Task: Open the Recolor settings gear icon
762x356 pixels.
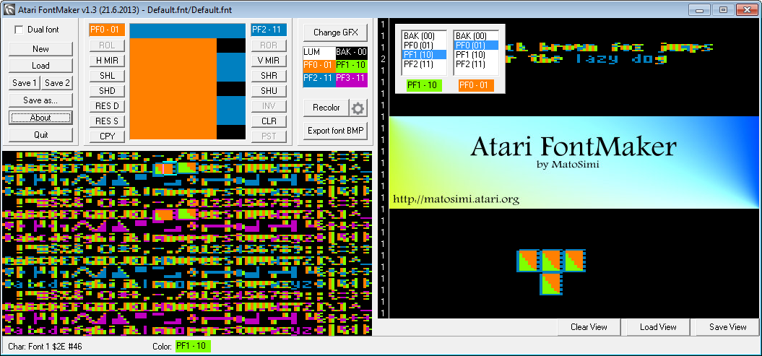Action: pyautogui.click(x=358, y=108)
